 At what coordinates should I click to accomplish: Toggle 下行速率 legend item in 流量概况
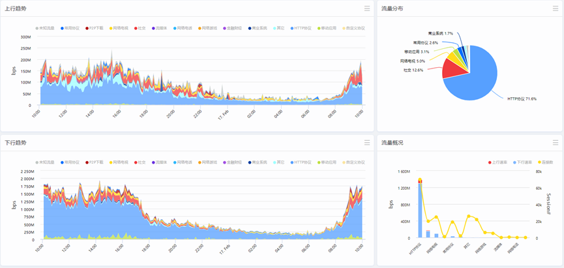coord(523,162)
